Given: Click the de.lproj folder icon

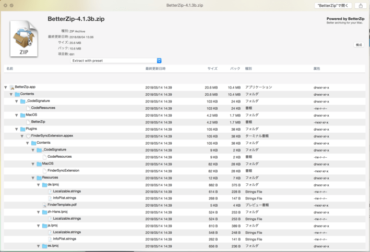Looking at the screenshot, I should 45,185.
